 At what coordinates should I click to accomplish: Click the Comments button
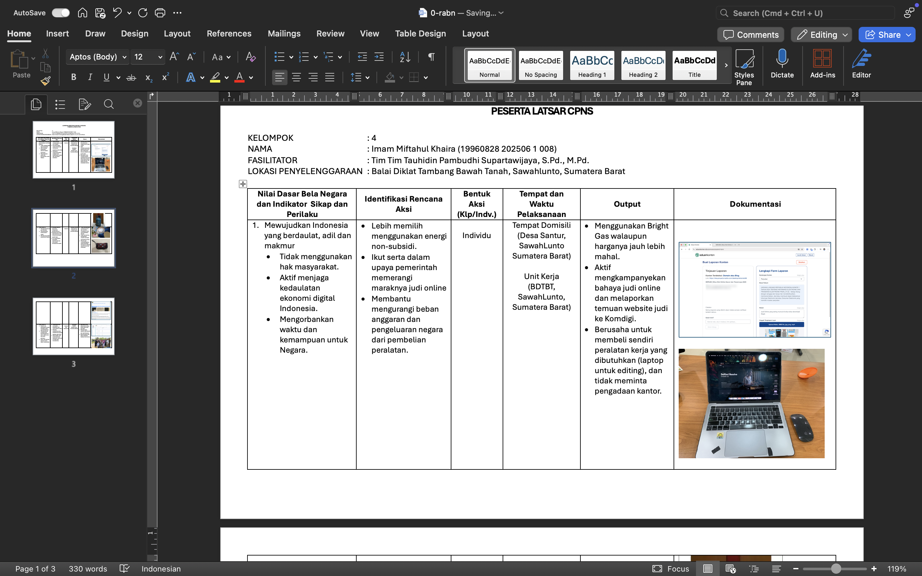pyautogui.click(x=750, y=35)
